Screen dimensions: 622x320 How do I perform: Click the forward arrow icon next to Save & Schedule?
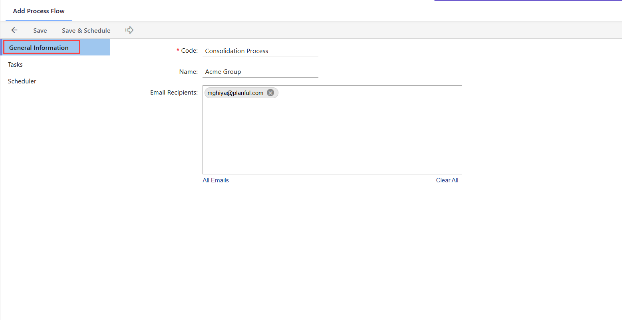pyautogui.click(x=129, y=30)
